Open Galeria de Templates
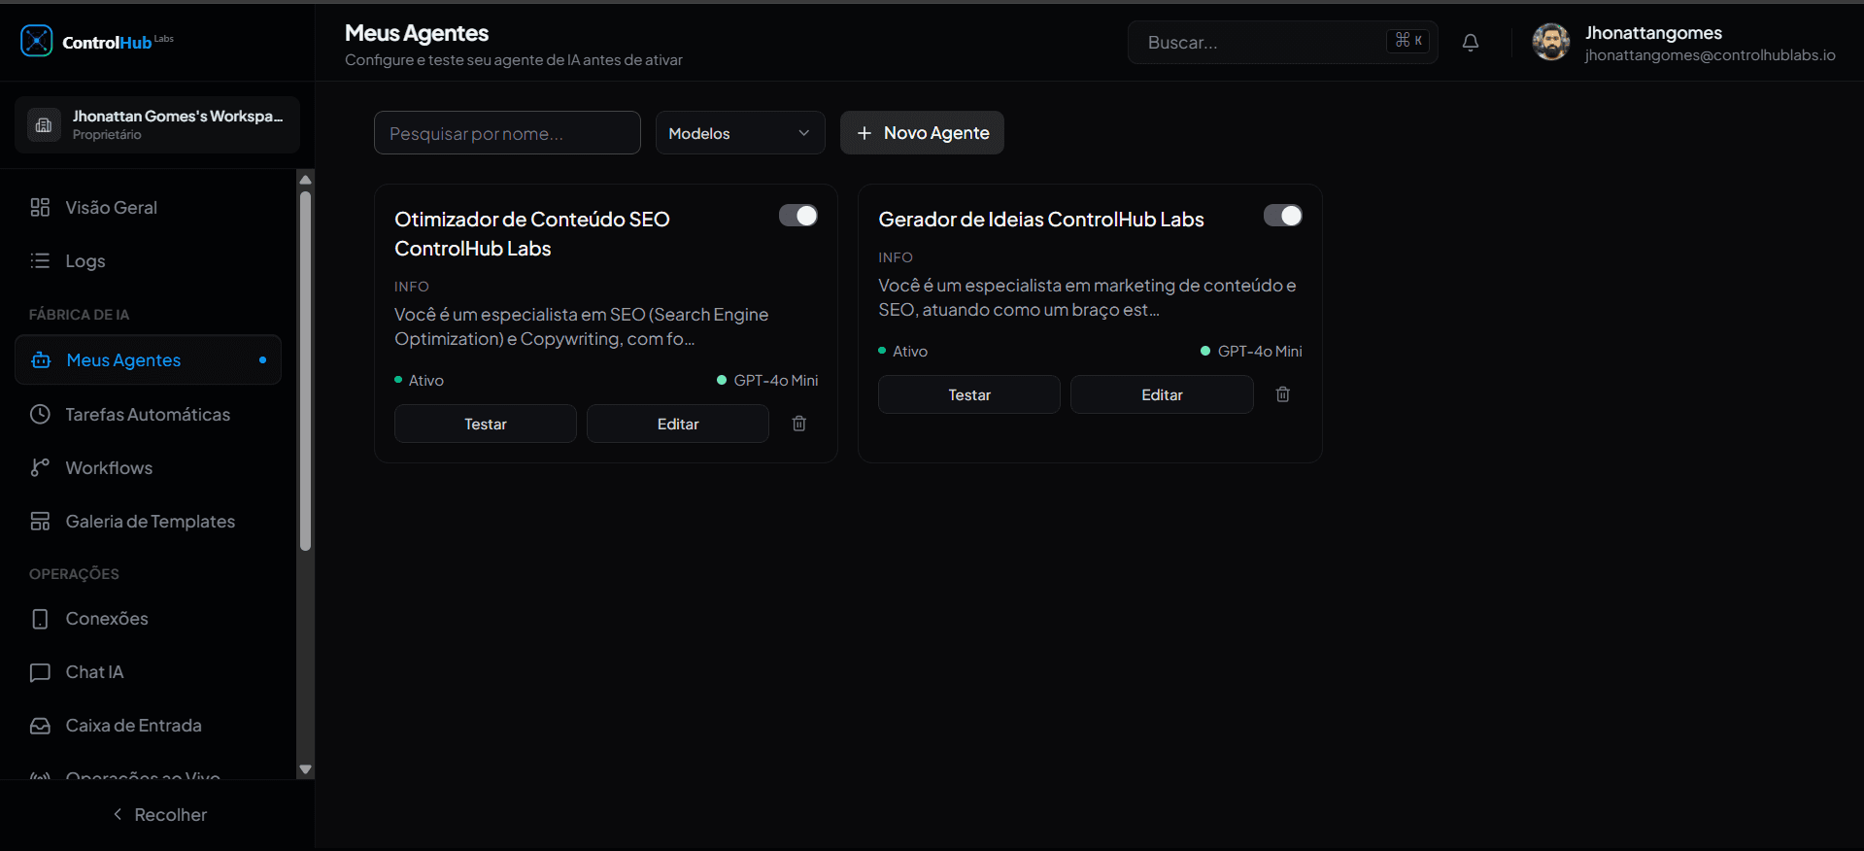 [x=148, y=522]
